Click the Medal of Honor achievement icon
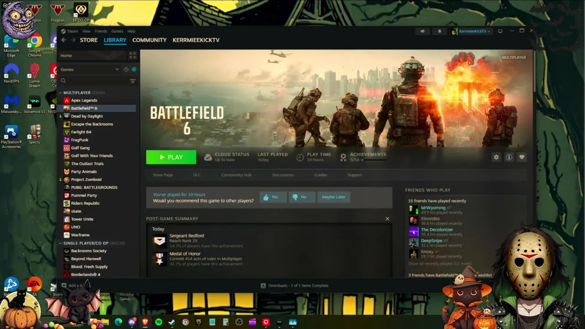585x329 pixels. pyautogui.click(x=160, y=259)
